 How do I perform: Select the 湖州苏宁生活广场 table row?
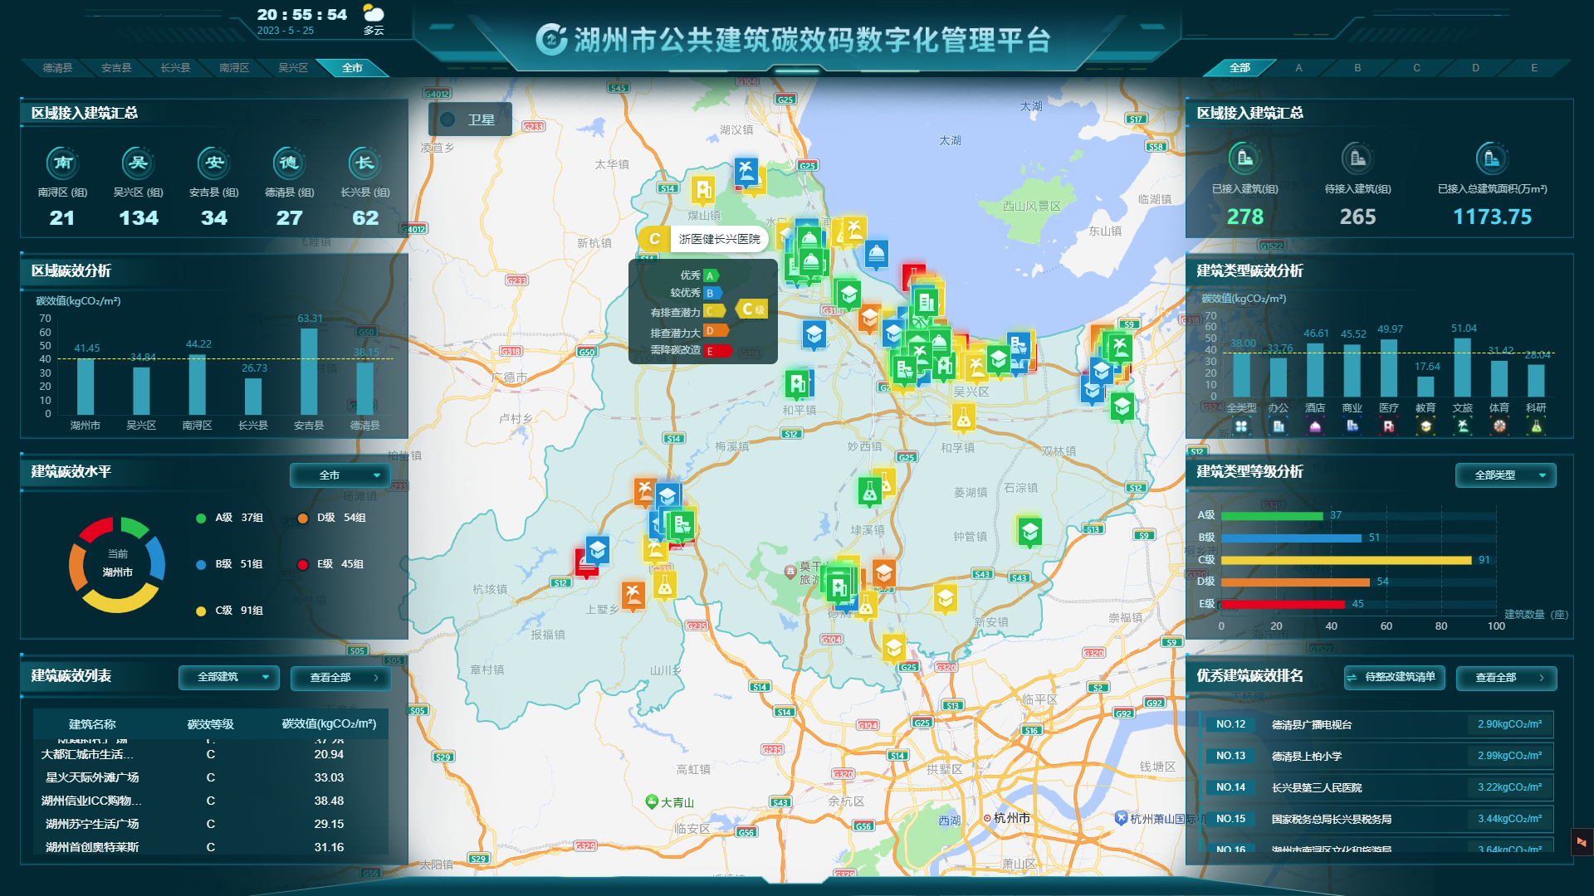(211, 824)
